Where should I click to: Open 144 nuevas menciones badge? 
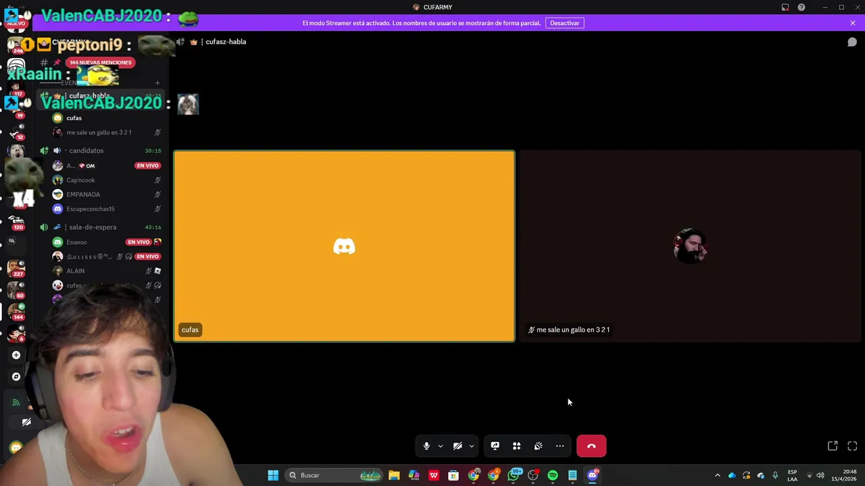tap(100, 62)
